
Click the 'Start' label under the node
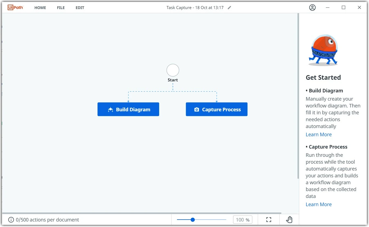coord(173,80)
